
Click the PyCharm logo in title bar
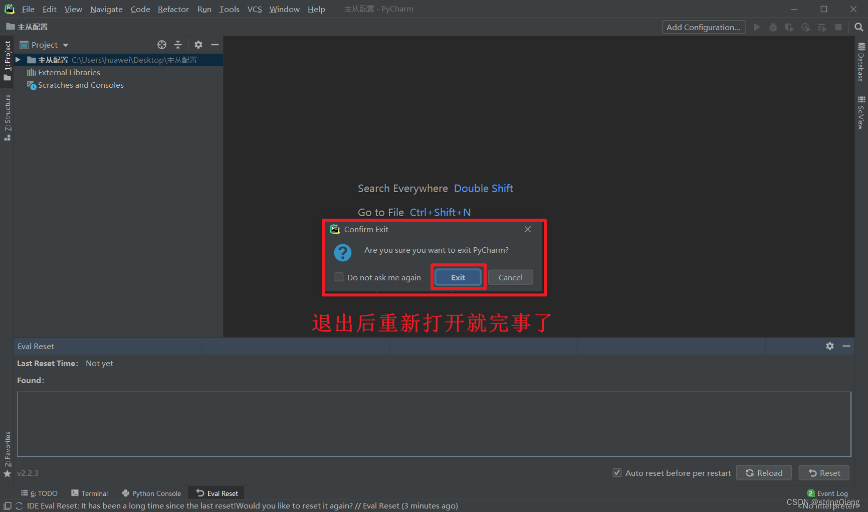click(10, 9)
